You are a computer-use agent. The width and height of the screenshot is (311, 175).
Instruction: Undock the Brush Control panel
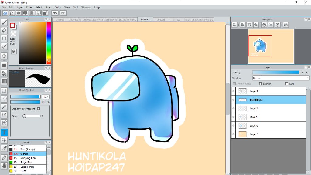[x=46, y=90]
